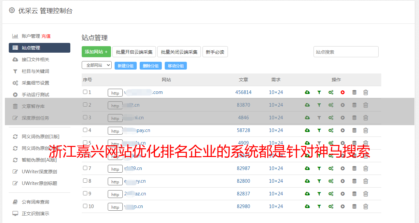The height and width of the screenshot is (223, 419).
Task: Open UWriter原创标题
Action: click(x=39, y=183)
